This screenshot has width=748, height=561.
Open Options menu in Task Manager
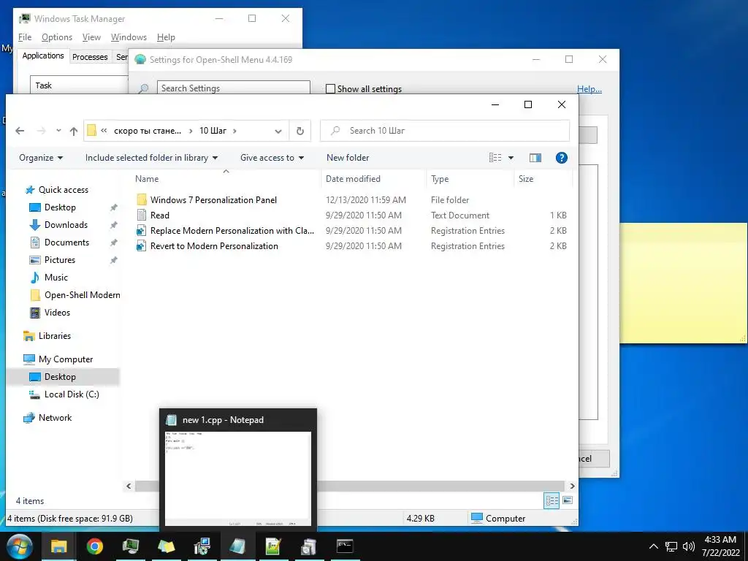(x=57, y=37)
